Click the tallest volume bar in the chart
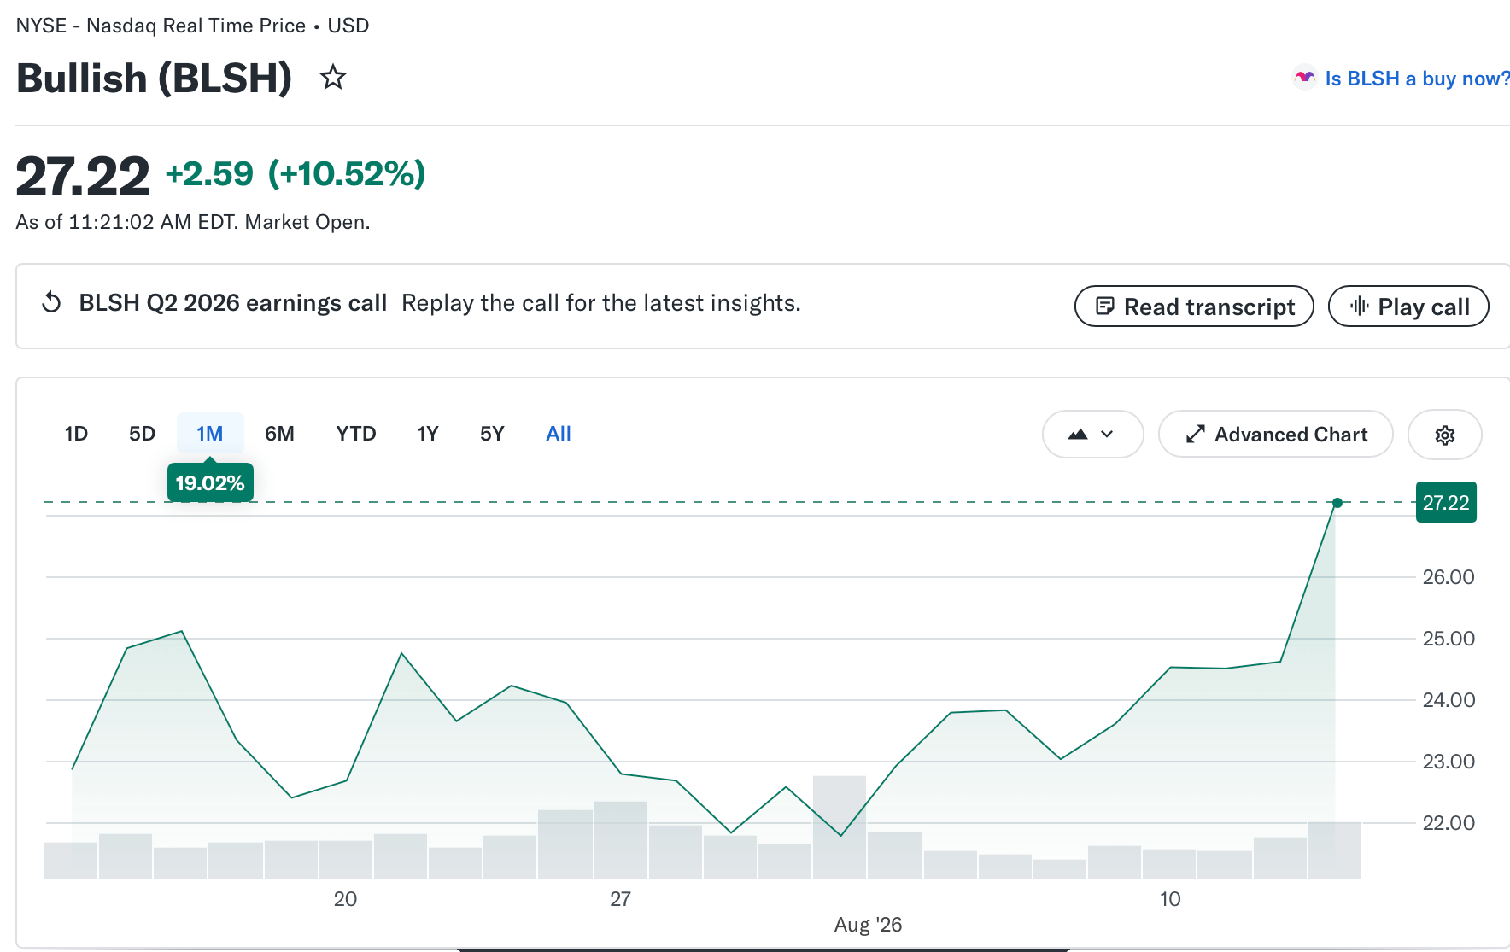The image size is (1510, 952). coord(840,826)
